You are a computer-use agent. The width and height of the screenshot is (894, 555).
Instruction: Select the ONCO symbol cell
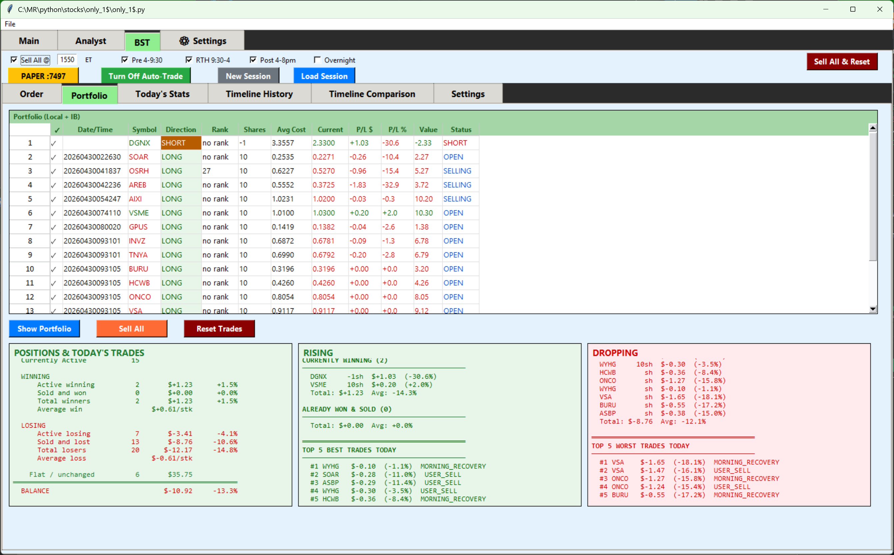(144, 297)
